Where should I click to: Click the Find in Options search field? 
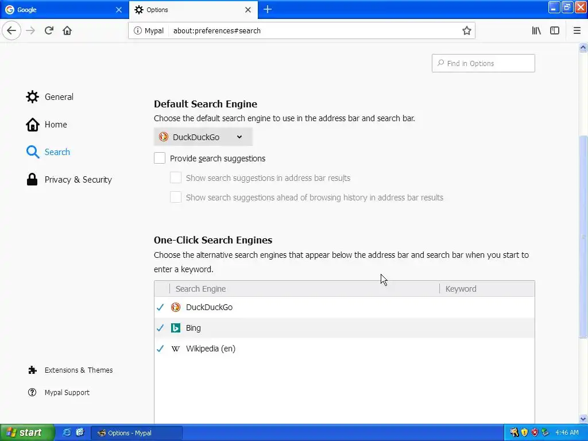click(483, 63)
